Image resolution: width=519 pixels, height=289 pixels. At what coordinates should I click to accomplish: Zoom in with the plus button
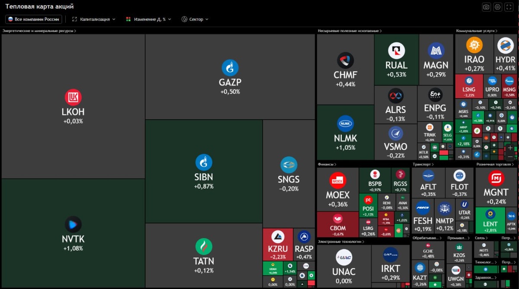510,148
